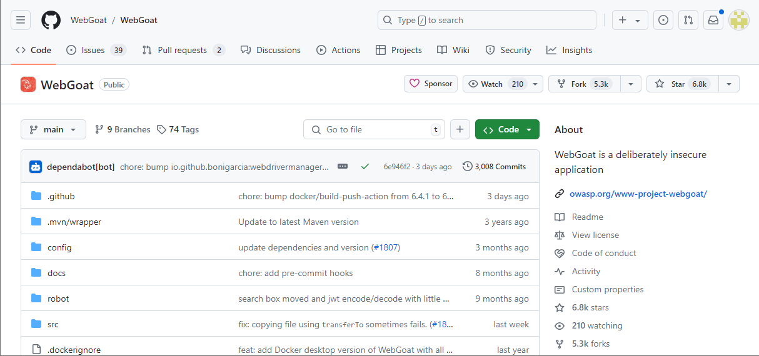The image size is (759, 356).
Task: Open the Custom properties link
Action: pos(608,289)
